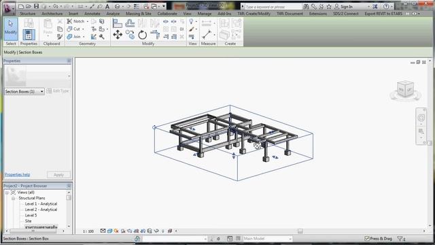Click the Undo arrow icon
This screenshot has height=245, width=435.
55,6
